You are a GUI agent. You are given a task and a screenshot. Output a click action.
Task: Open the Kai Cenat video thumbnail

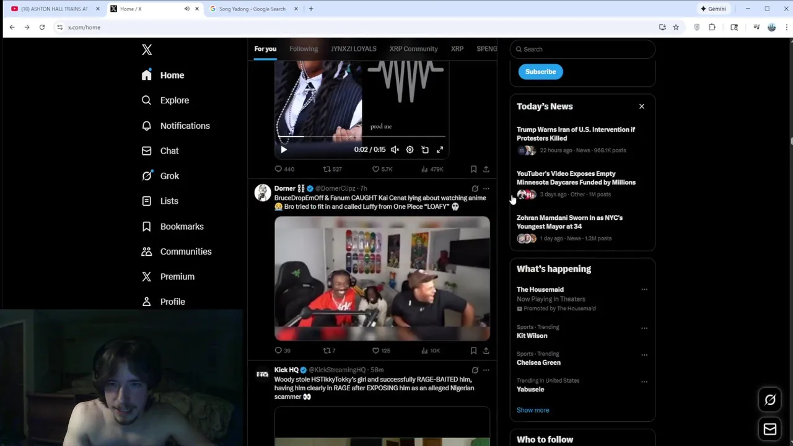point(382,278)
